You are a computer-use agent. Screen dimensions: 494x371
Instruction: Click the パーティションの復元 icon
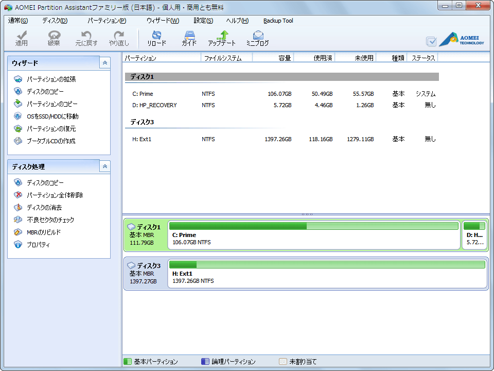coord(18,129)
